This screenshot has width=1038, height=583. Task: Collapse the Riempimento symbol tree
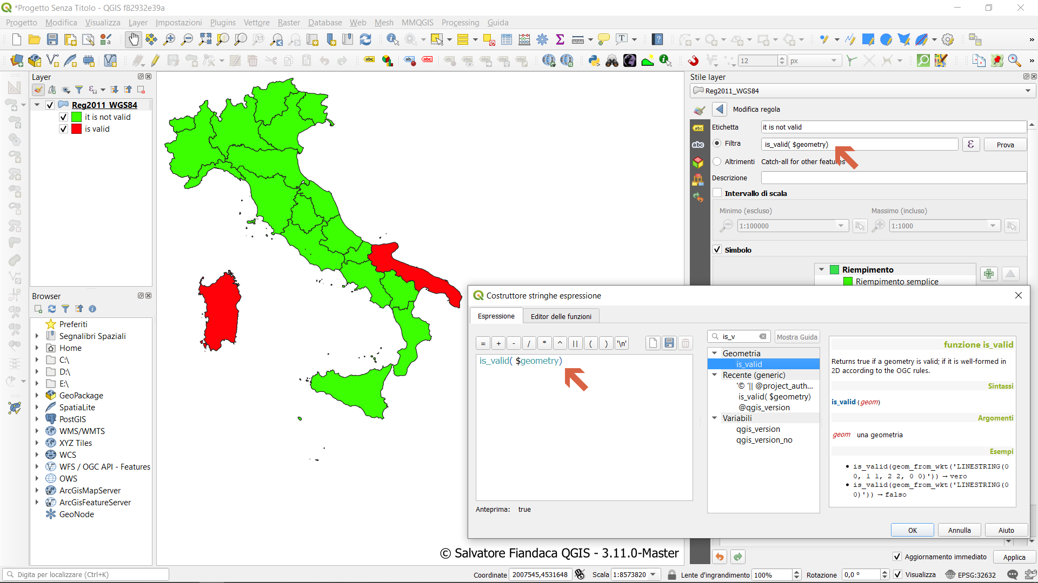tap(821, 269)
